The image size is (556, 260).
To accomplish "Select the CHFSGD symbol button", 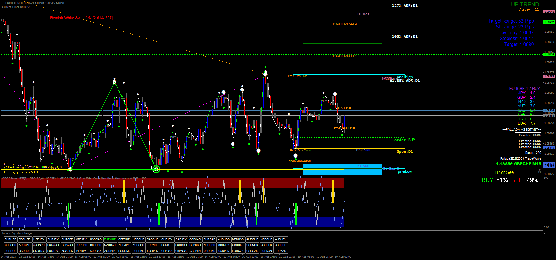I will 10,245.
